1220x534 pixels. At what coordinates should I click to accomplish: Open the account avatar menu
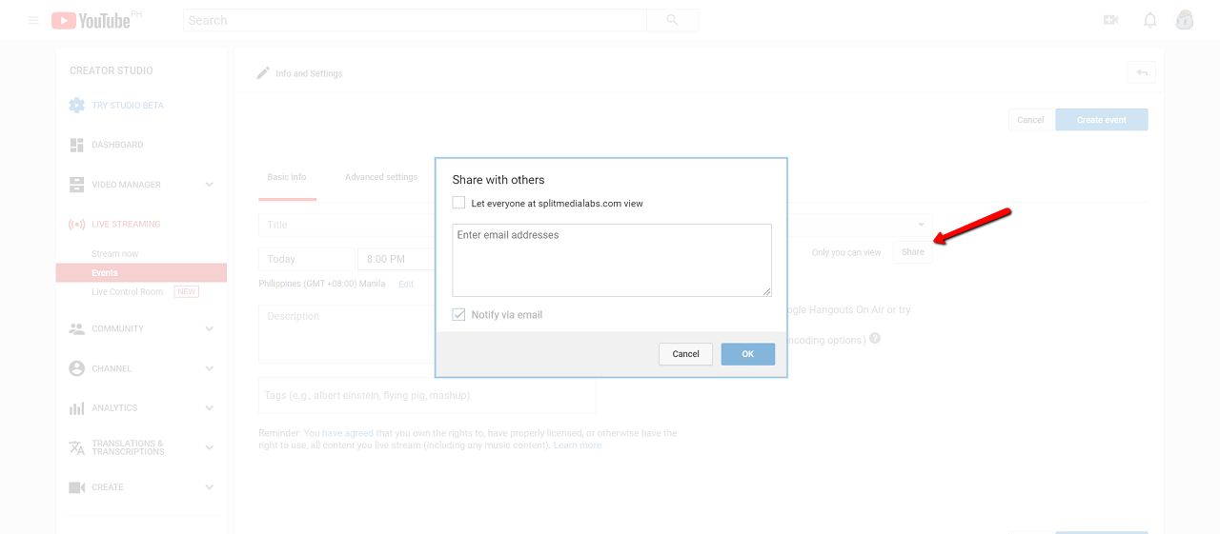pyautogui.click(x=1185, y=20)
